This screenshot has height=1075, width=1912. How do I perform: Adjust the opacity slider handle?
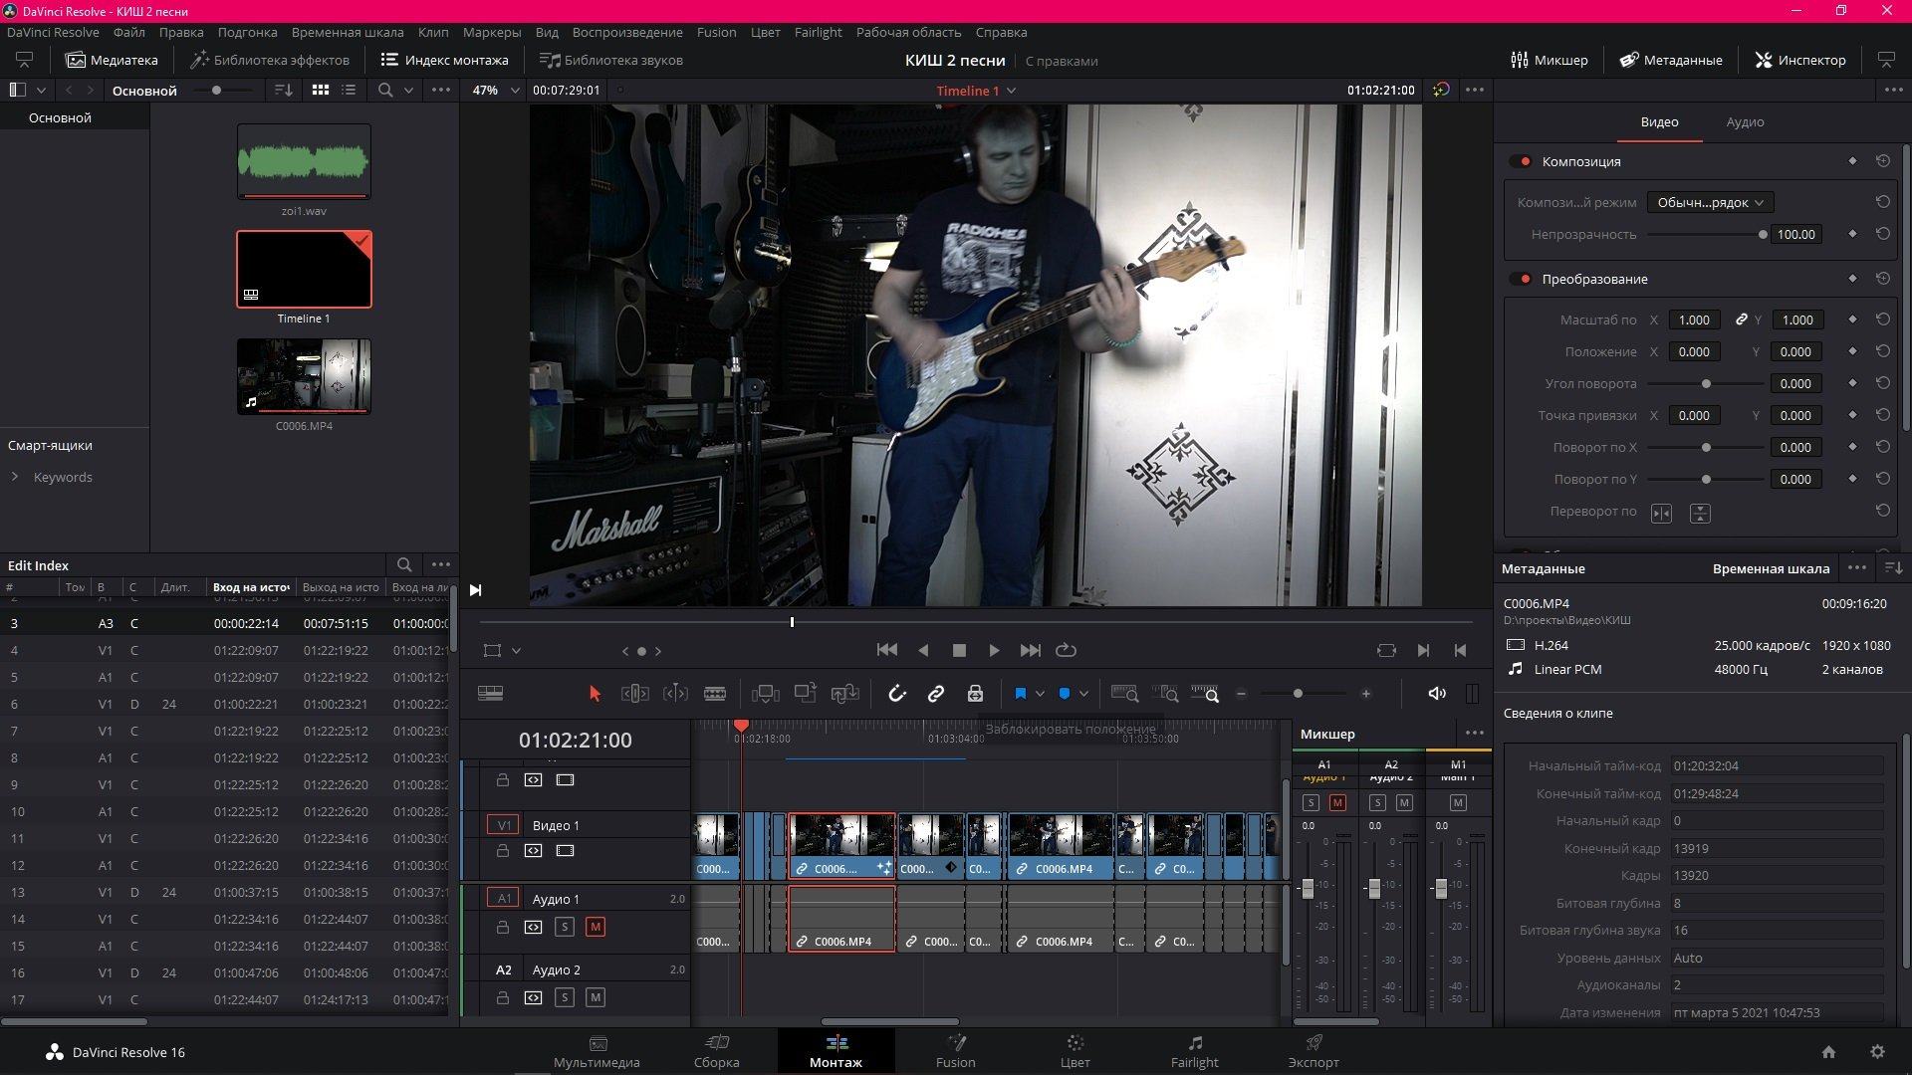[x=1762, y=235]
